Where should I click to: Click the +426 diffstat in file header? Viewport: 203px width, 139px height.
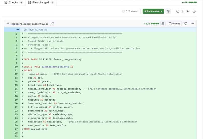(151, 24)
